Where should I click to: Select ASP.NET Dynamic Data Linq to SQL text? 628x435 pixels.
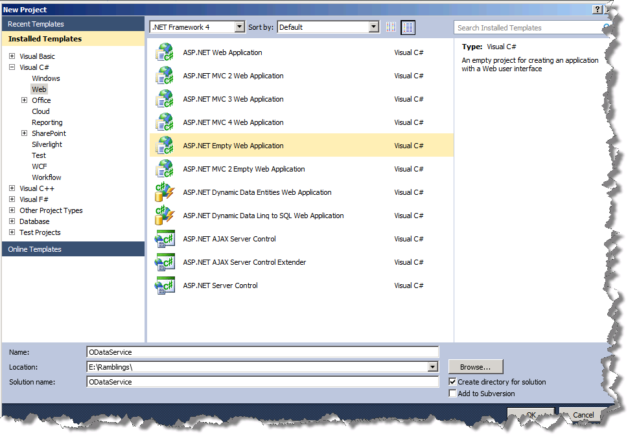click(x=264, y=216)
